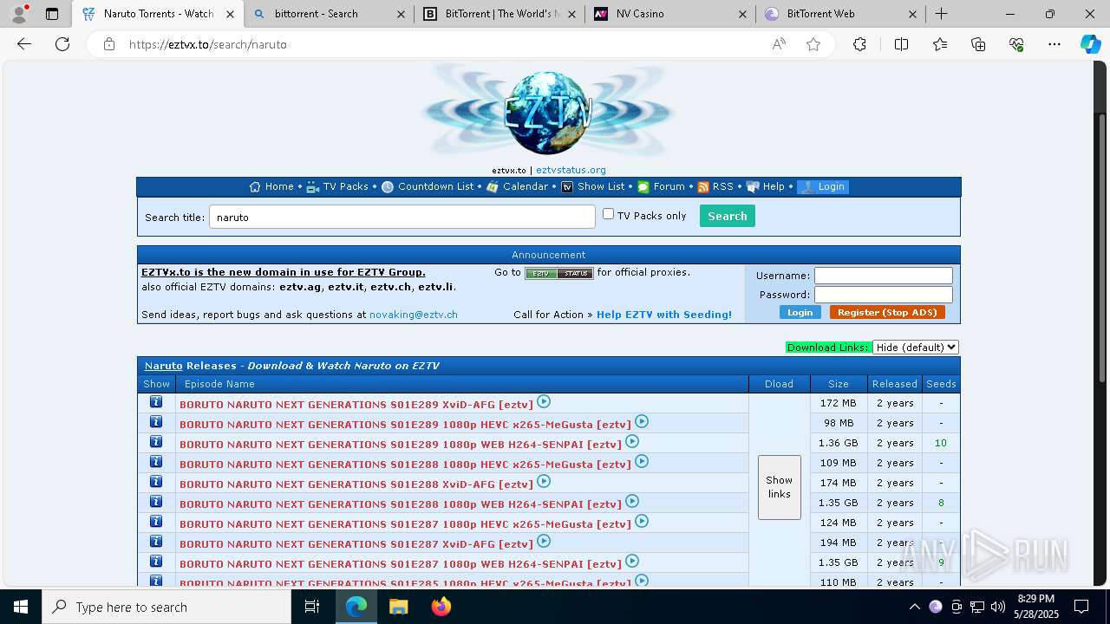Toggle TV Packs only checkbox
Screen dimensions: 1110x624
click(608, 214)
